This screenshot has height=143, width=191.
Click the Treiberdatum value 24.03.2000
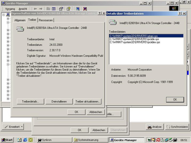click(x=56, y=45)
